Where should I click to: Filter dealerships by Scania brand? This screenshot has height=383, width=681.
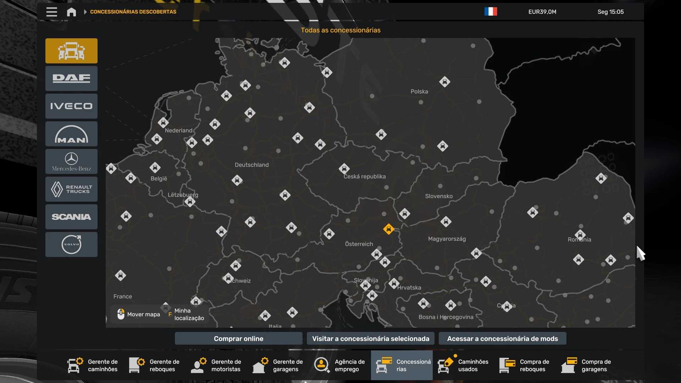(71, 217)
